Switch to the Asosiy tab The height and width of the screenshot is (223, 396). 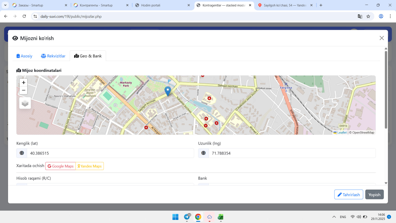point(24,56)
